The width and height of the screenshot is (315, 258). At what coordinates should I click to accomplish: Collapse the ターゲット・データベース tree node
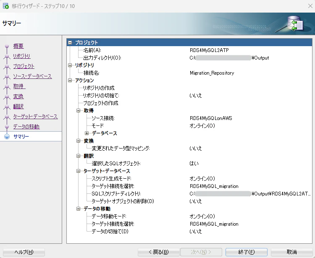[x=79, y=171]
